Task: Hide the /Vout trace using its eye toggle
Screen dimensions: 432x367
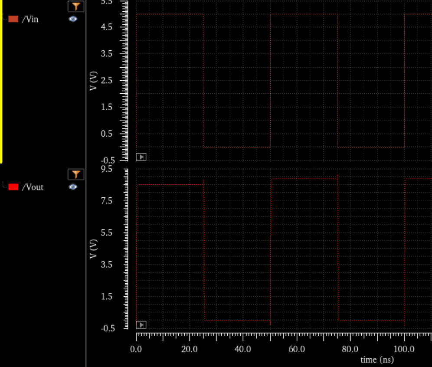Action: click(72, 187)
